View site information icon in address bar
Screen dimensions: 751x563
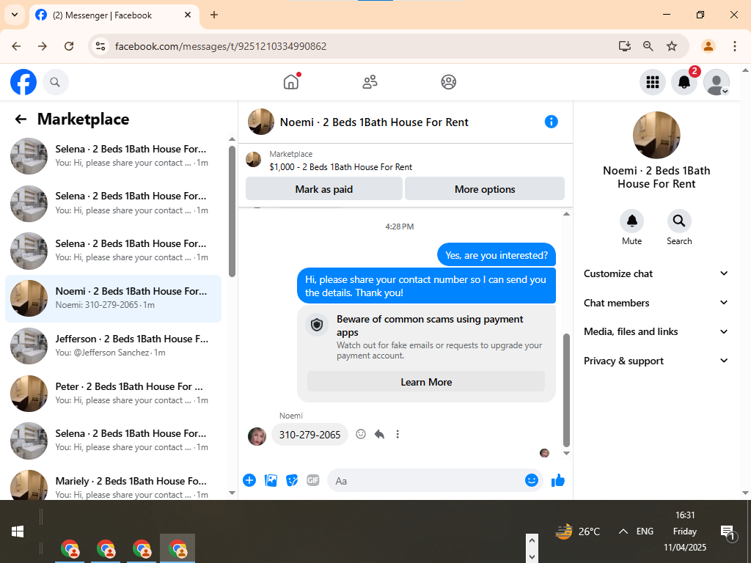[x=100, y=46]
